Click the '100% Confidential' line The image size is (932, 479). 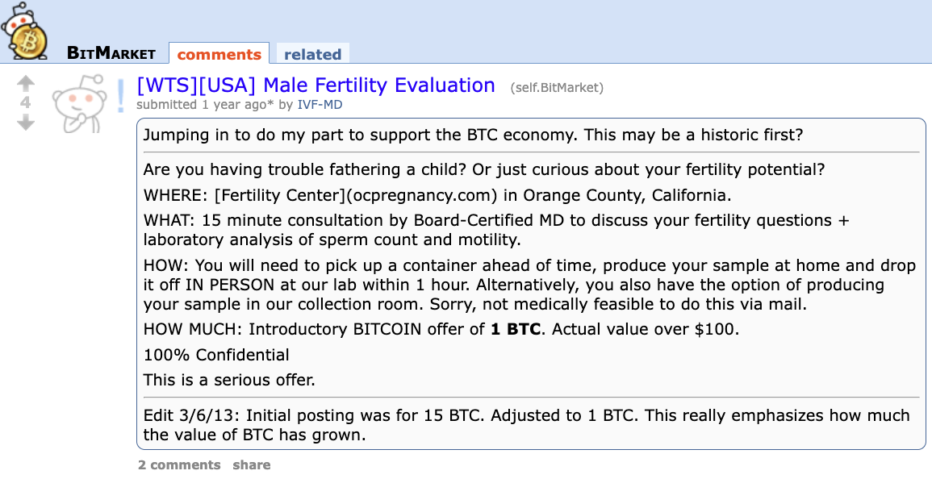tap(216, 355)
